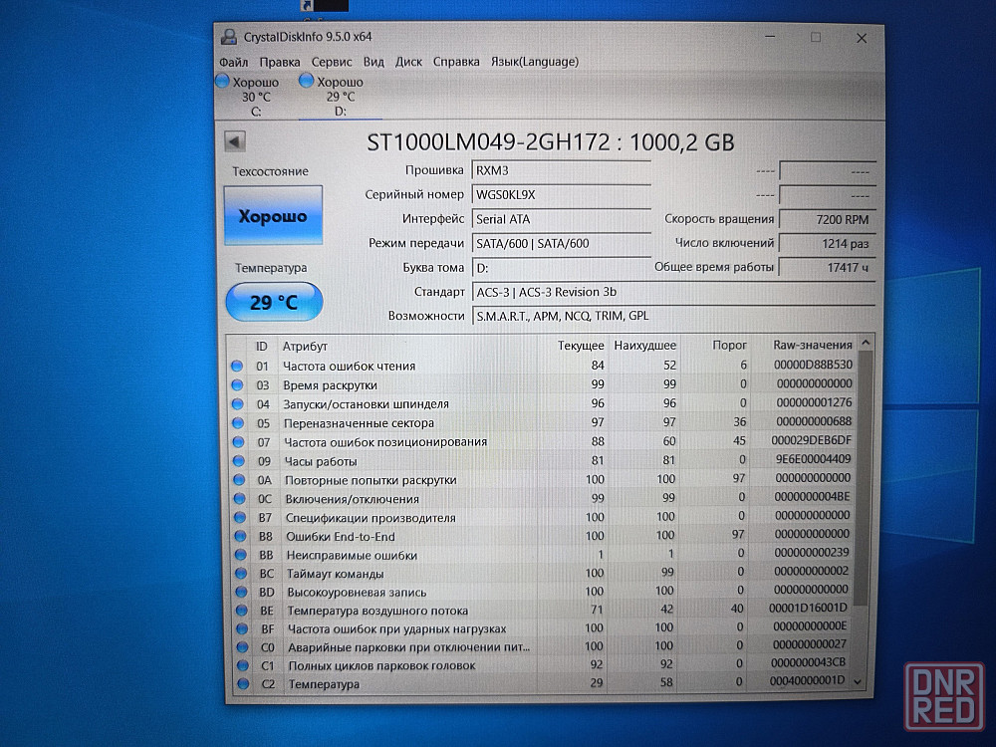Select row Часы работы
Image resolution: width=996 pixels, height=747 pixels.
pyautogui.click(x=542, y=460)
